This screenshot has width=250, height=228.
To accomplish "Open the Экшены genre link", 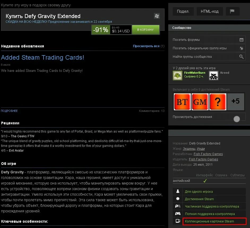I will click(x=189, y=148).
